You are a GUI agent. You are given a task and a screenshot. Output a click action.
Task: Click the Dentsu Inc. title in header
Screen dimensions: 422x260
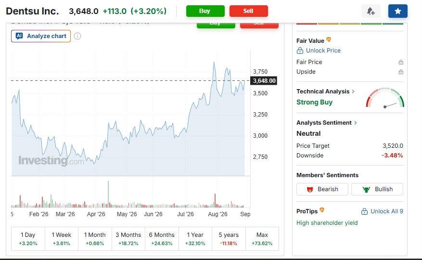32,12
